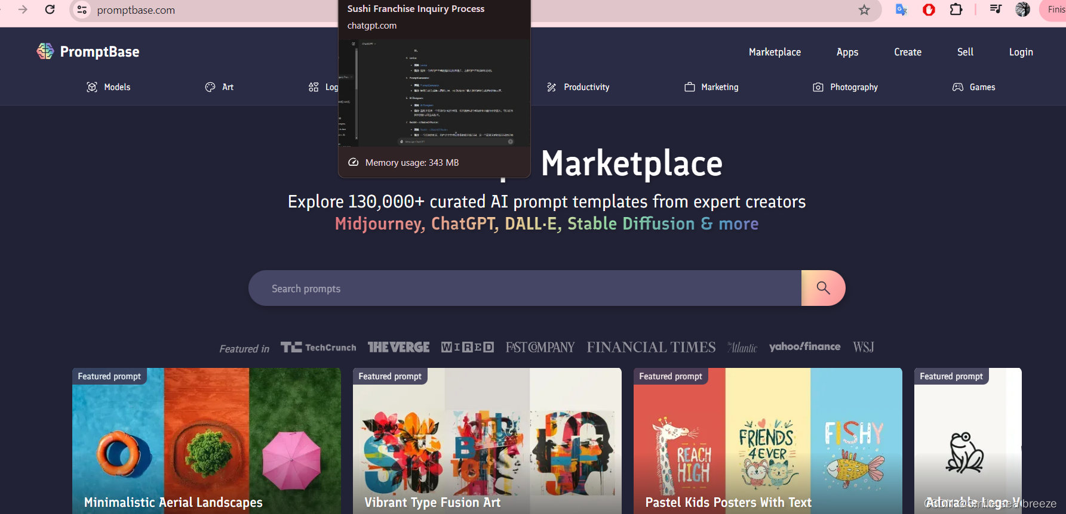This screenshot has width=1066, height=514.
Task: Click the browser forward arrow
Action: [23, 10]
